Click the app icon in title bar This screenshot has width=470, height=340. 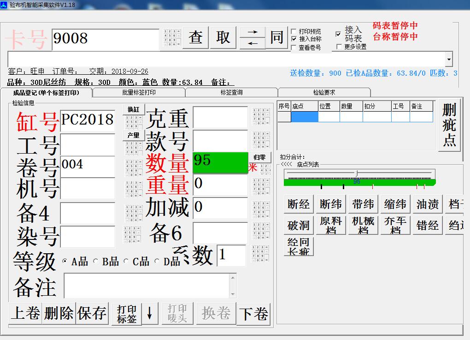click(4, 5)
